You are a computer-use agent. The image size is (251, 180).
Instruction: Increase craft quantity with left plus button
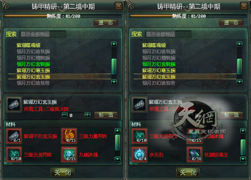[87, 115]
